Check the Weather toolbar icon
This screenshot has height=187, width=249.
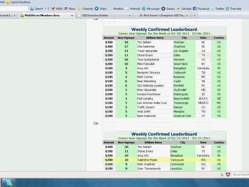[x=110, y=9]
